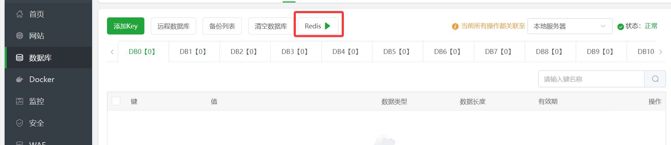Click left chevron of the DB tab strip
The height and width of the screenshot is (145, 671).
112,52
